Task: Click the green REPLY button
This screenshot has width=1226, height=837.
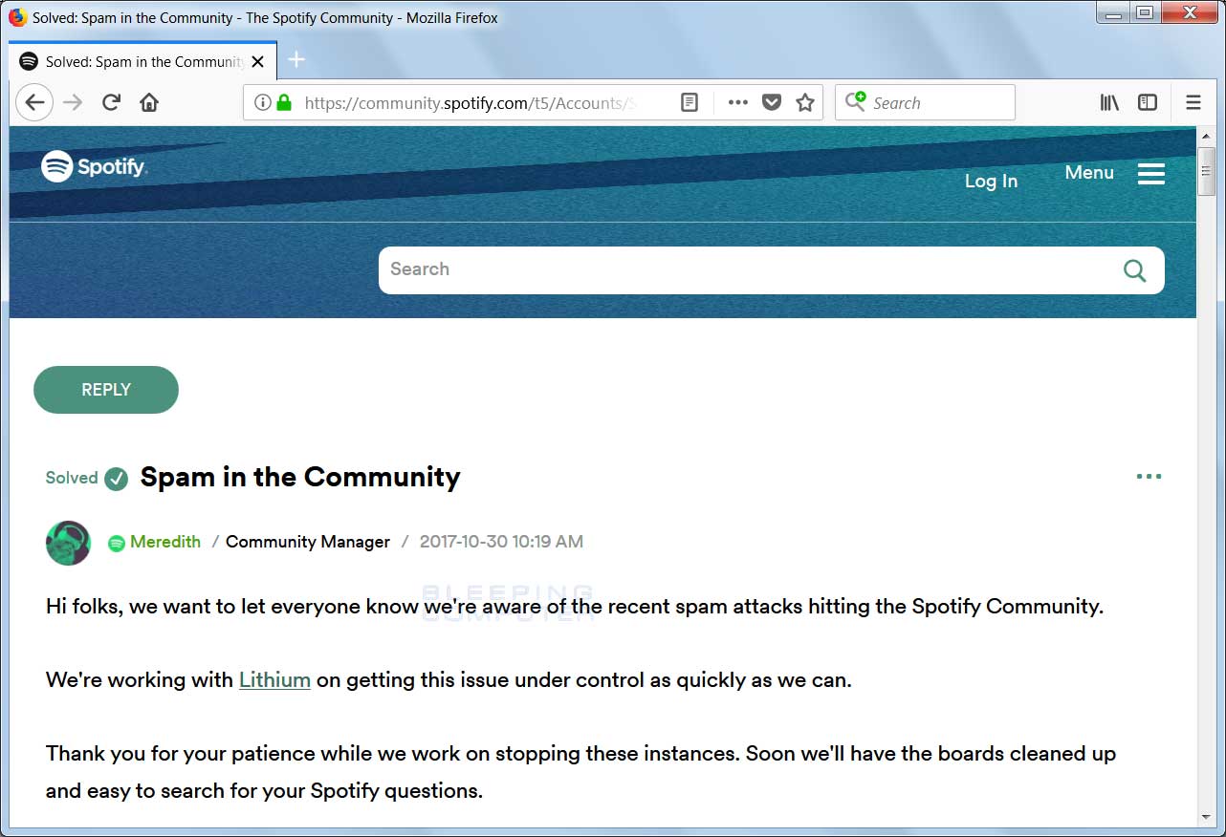Action: pos(106,390)
